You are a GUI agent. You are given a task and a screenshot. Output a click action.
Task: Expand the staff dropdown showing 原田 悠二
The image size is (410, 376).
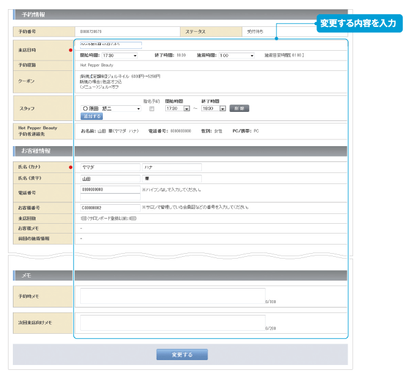pos(111,109)
